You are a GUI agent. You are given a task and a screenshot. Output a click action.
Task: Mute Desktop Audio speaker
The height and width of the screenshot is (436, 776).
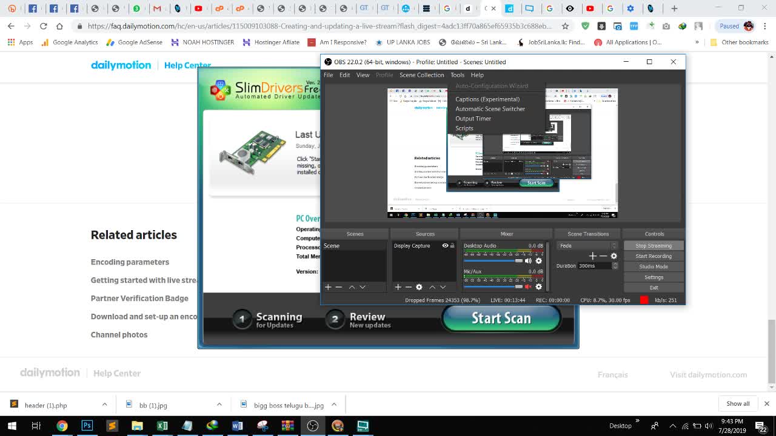(x=528, y=261)
